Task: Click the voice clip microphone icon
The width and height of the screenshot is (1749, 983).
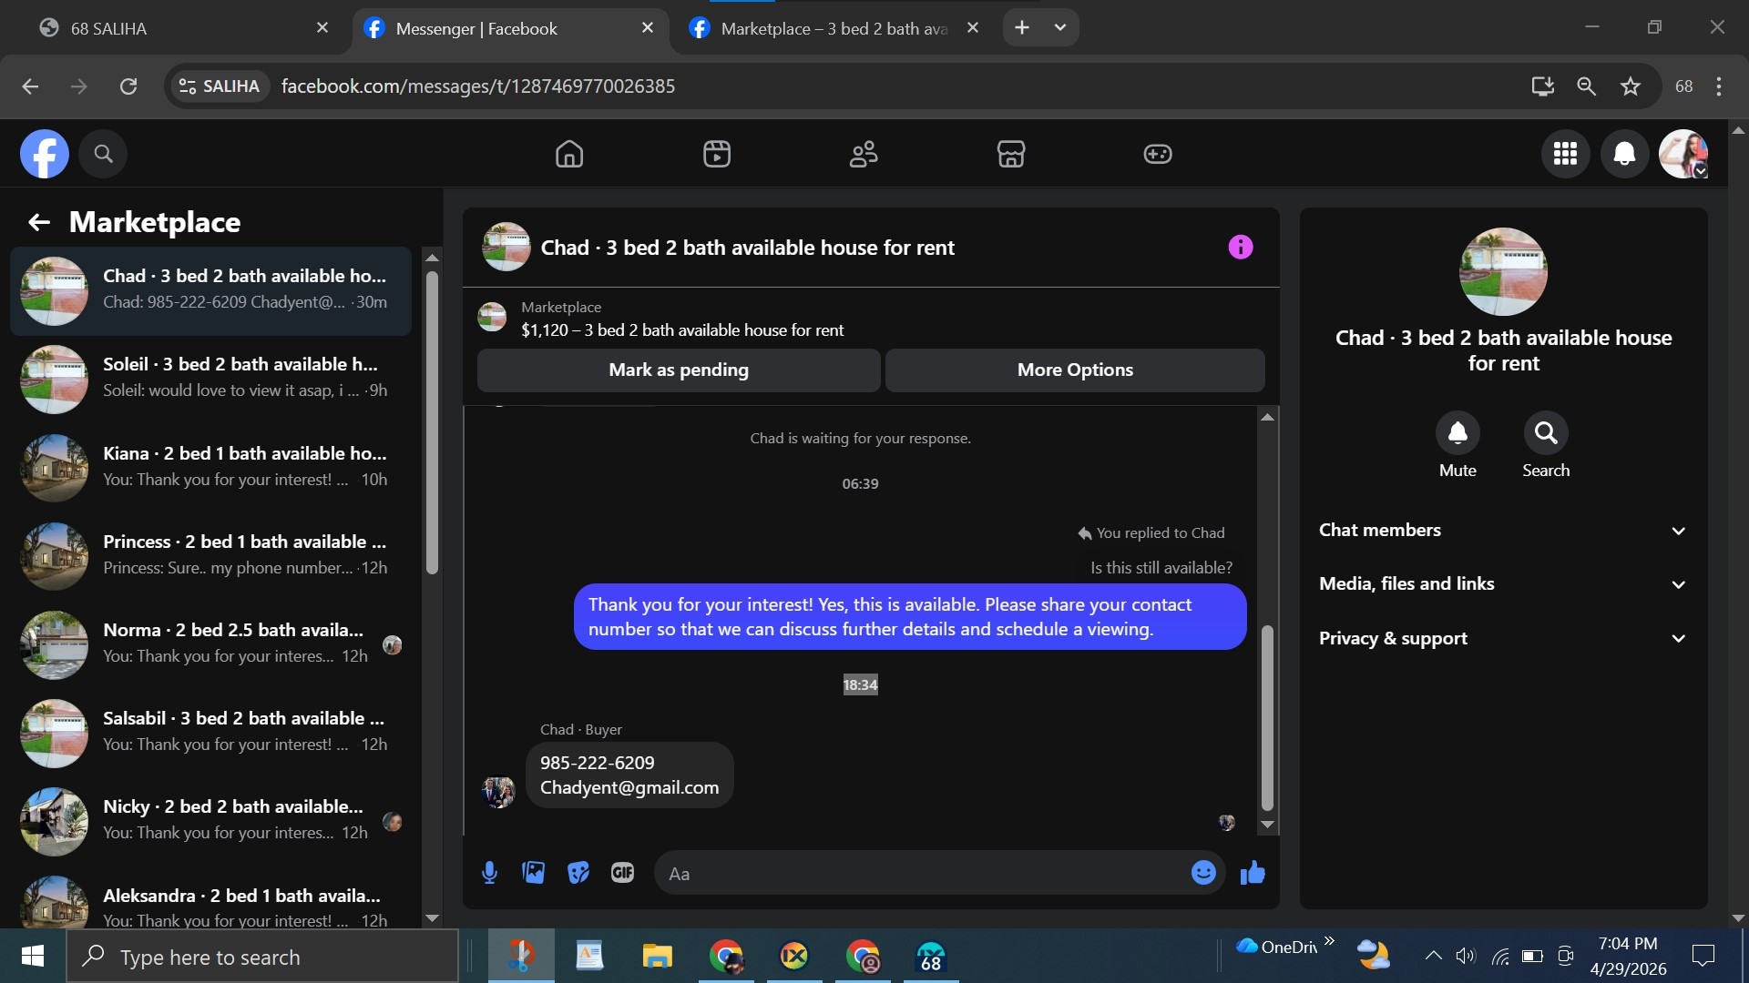Action: click(489, 873)
